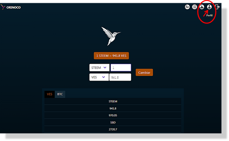Viewport: 229px width, 141px height.
Task: Click the Orinoco hummingbird logo in header
Action: pyautogui.click(x=3, y=7)
